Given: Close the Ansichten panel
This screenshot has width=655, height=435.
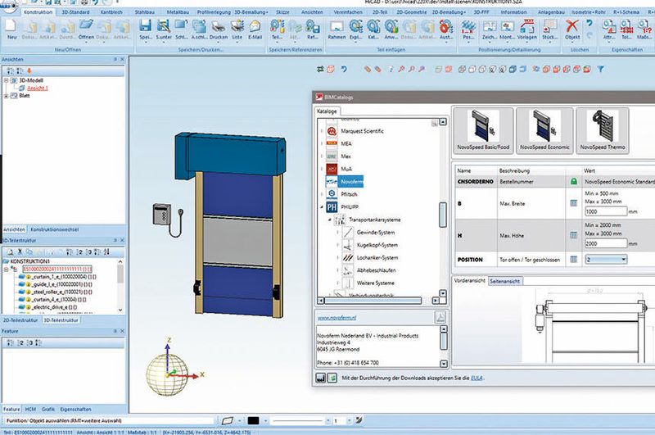Looking at the screenshot, I should (122, 59).
